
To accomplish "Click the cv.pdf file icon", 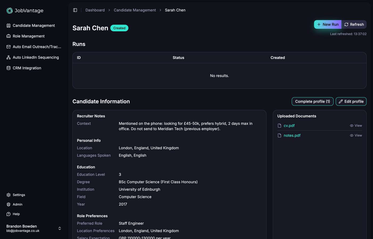I will click(x=279, y=126).
